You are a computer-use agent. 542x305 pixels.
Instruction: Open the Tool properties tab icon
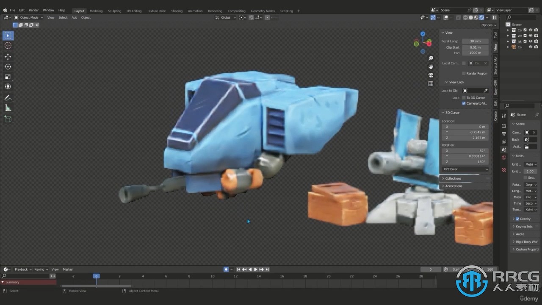pyautogui.click(x=504, y=116)
